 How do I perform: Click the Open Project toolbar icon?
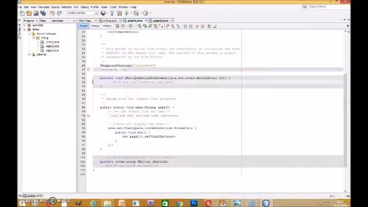tap(36, 13)
